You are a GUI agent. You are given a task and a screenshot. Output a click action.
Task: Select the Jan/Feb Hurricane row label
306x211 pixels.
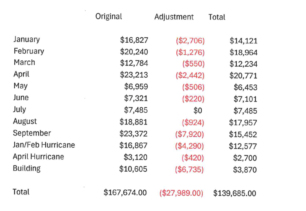click(44, 145)
